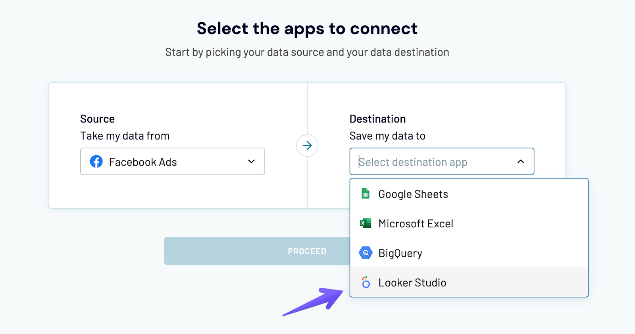Pick BigQuery as the destination app
Image resolution: width=635 pixels, height=334 pixels.
point(400,253)
